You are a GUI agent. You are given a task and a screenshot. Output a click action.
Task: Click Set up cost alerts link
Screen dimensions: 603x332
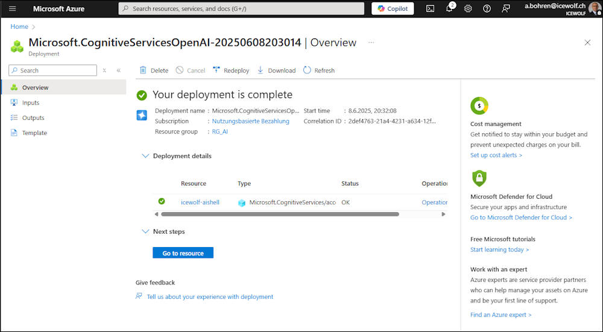tap(496, 155)
